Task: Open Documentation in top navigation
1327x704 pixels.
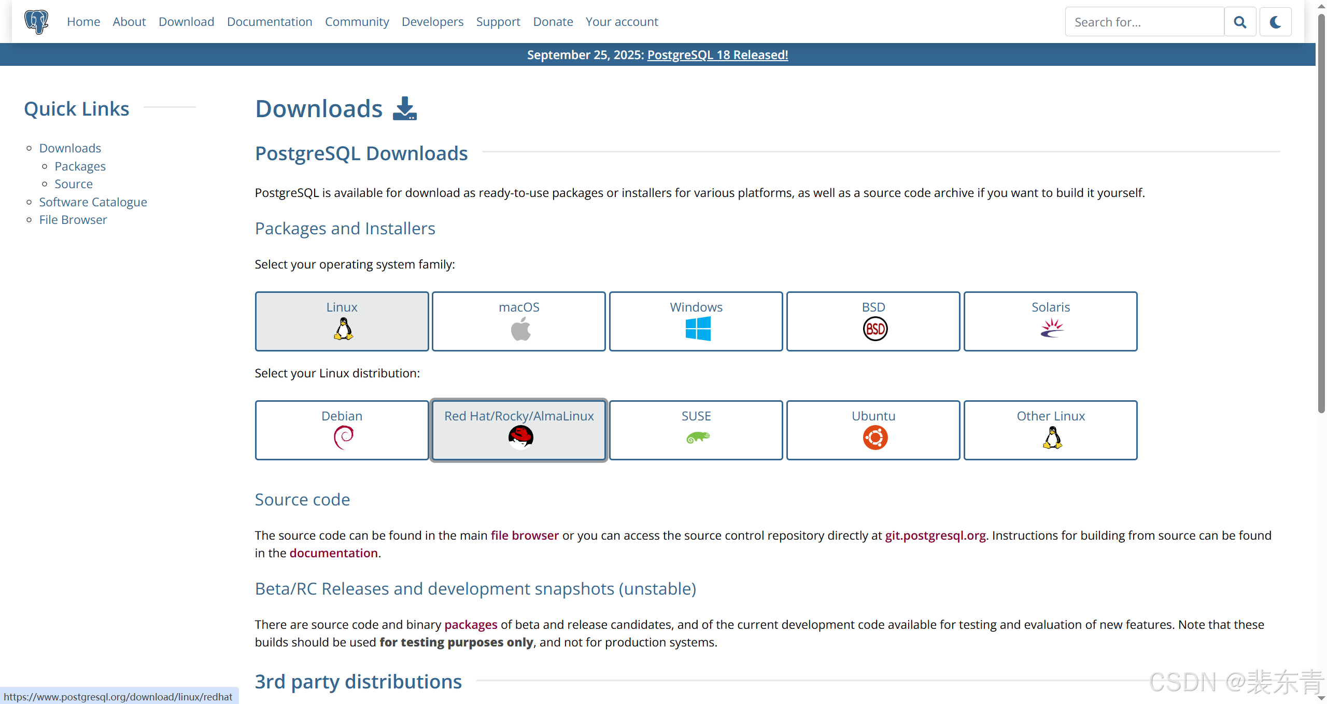Action: 270,22
